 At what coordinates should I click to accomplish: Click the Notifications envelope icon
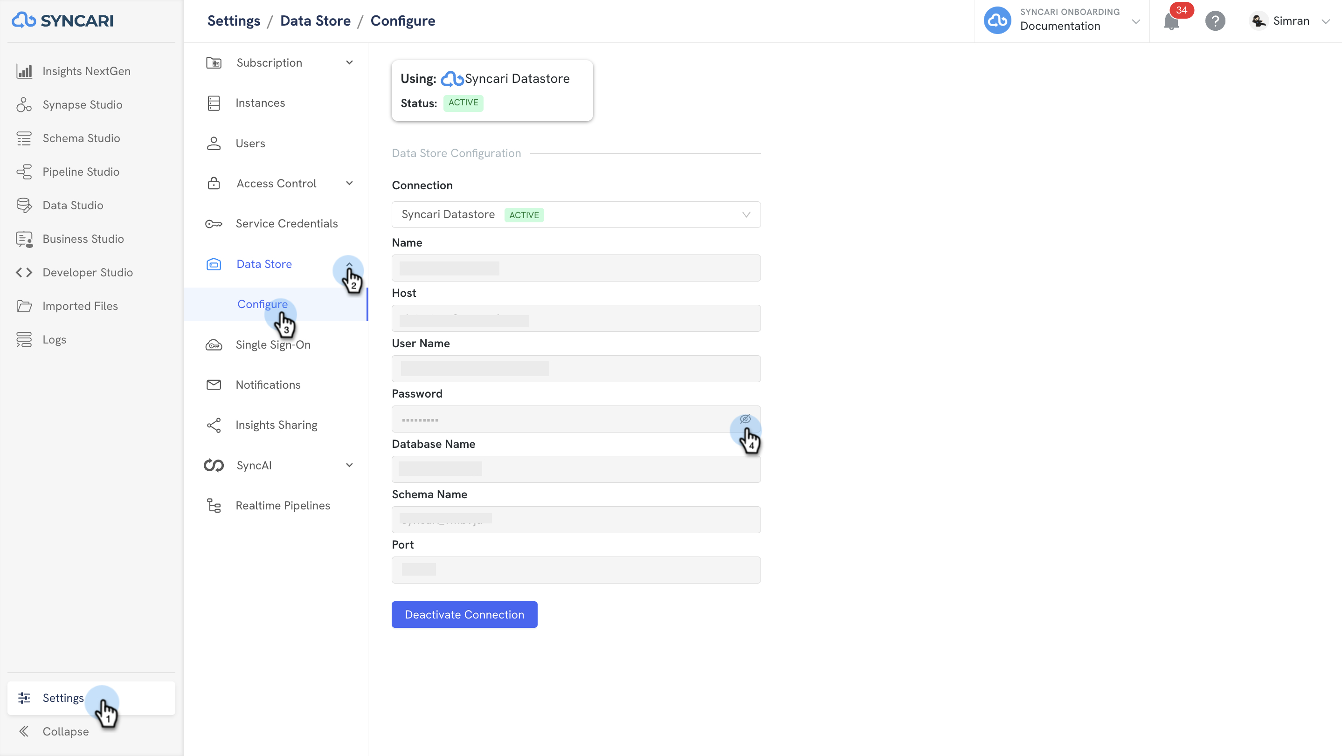(x=214, y=385)
